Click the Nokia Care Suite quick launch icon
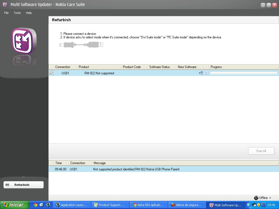This screenshot has height=209, width=279. (x=48, y=205)
